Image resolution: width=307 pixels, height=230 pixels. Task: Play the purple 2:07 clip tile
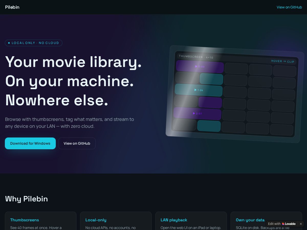(x=197, y=113)
